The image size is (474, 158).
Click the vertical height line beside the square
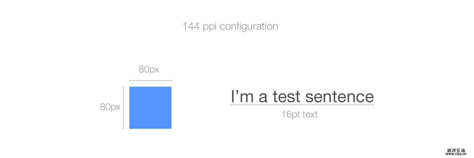[123, 107]
